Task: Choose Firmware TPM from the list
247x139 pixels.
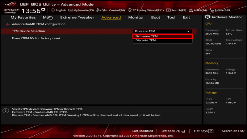Action: click(163, 36)
